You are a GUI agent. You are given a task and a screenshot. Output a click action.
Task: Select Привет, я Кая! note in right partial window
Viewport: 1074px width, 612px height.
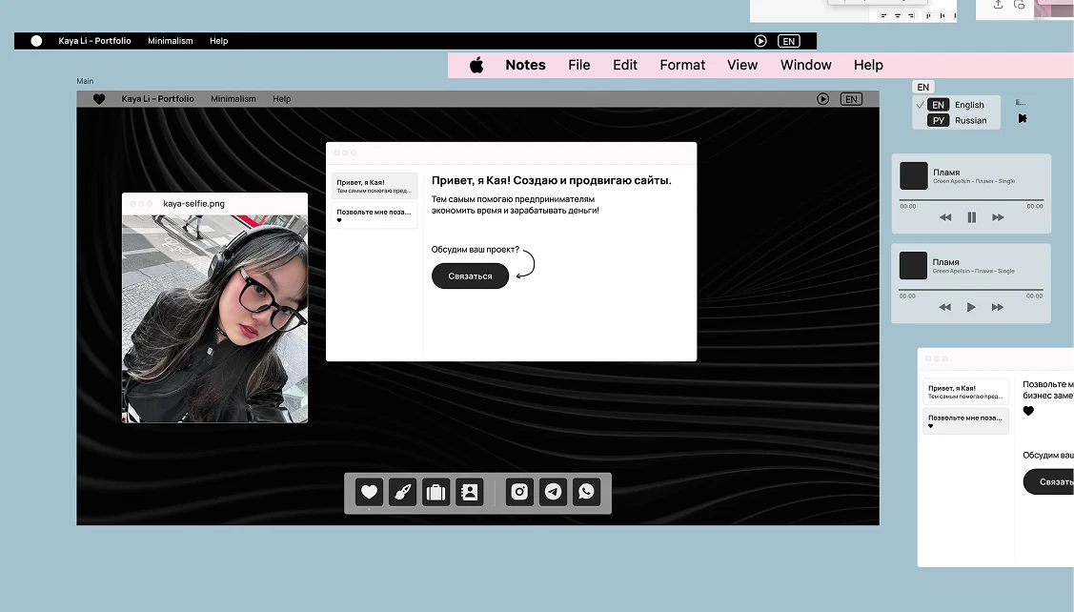pyautogui.click(x=965, y=392)
